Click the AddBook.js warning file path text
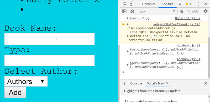Viewport: 210px width, 102px height. (151, 28)
